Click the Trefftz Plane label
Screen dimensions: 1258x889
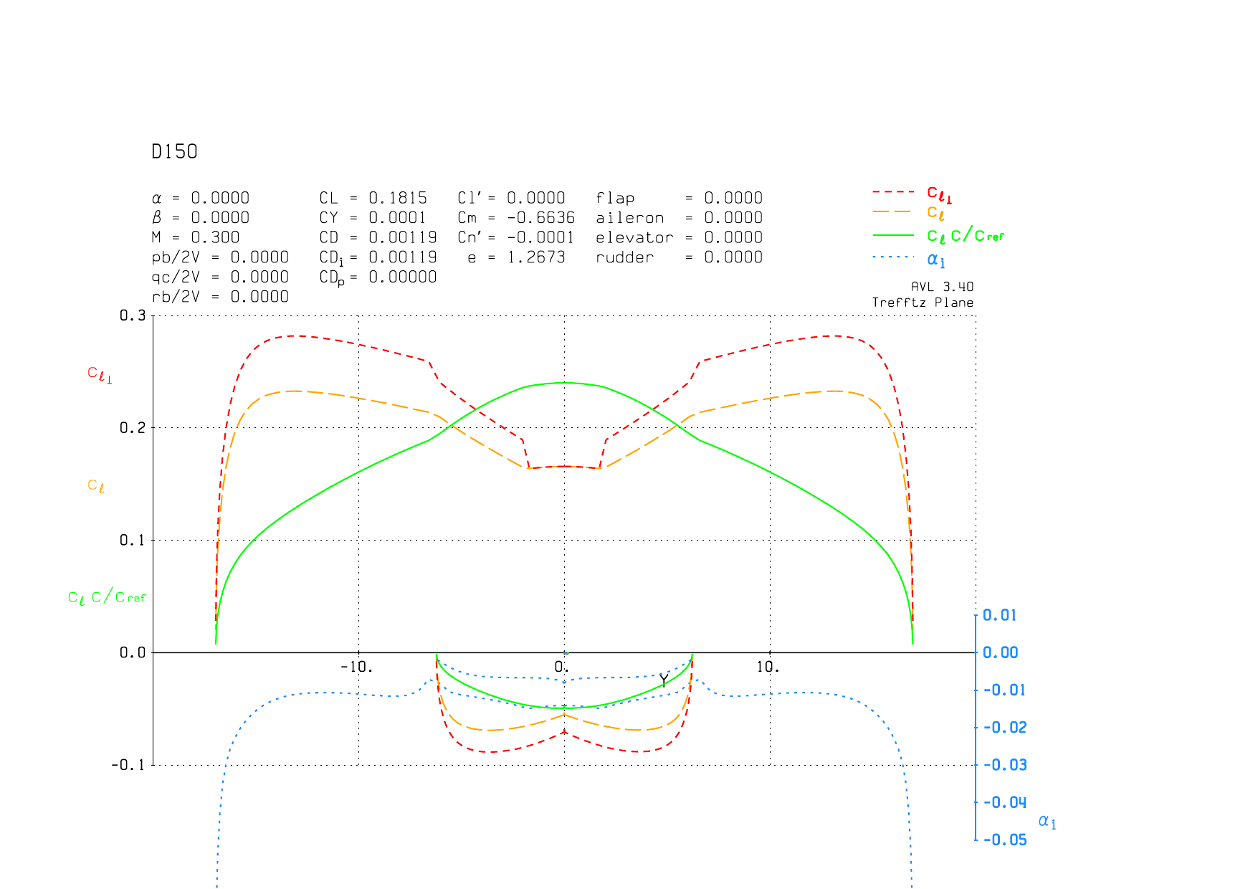pos(923,303)
